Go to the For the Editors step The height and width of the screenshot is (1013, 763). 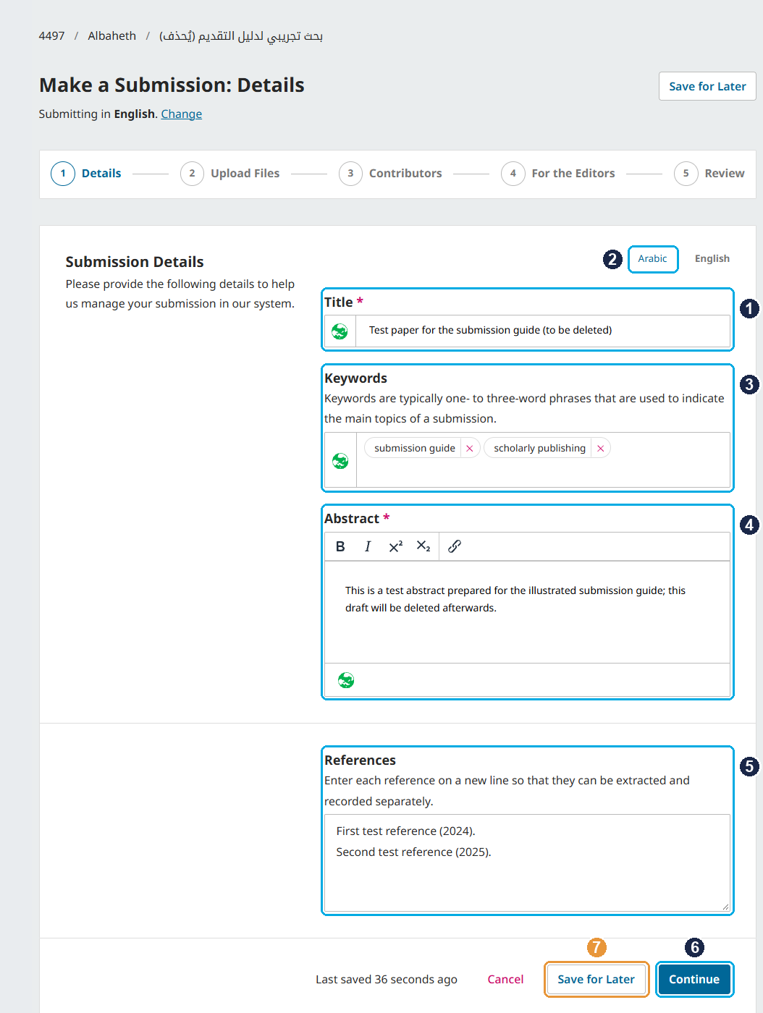pos(558,174)
